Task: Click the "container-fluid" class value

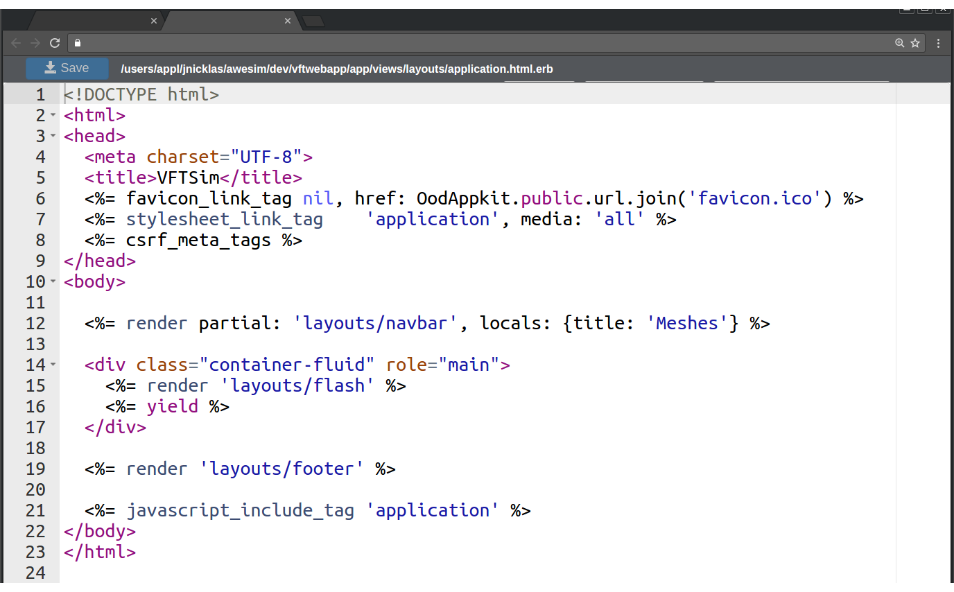Action: (288, 365)
